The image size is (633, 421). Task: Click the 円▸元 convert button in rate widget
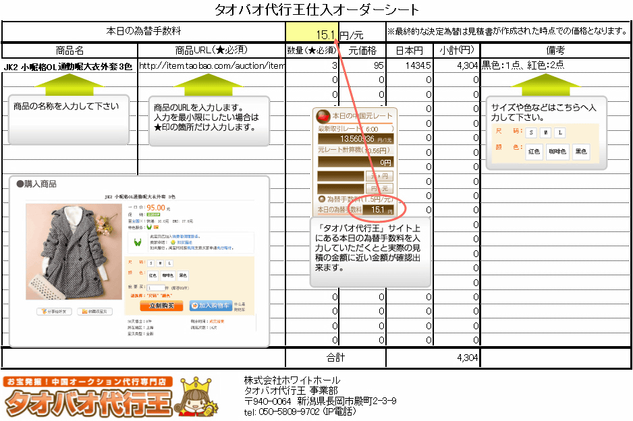379,188
